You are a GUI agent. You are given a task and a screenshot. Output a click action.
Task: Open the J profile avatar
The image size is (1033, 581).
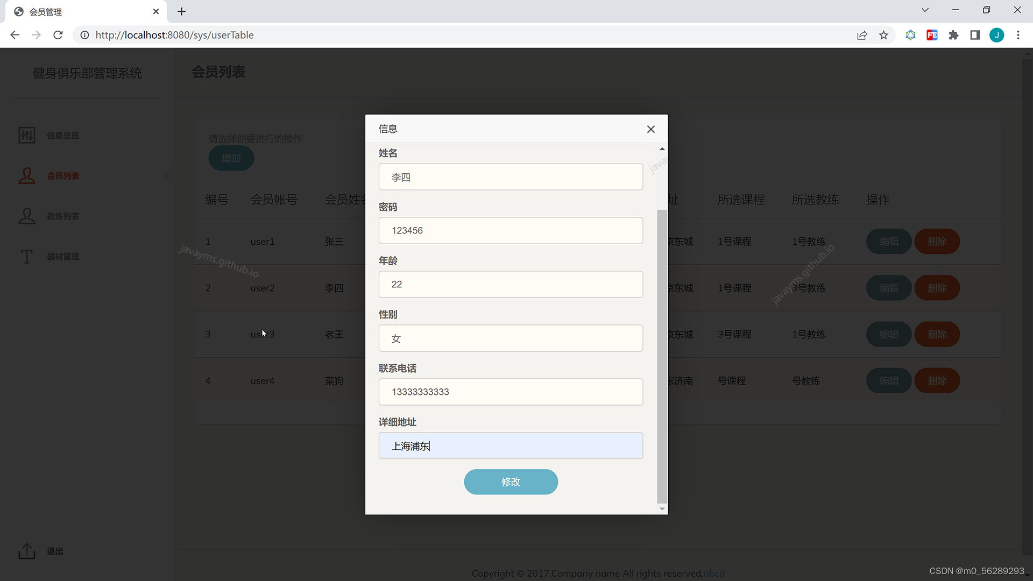pos(996,35)
